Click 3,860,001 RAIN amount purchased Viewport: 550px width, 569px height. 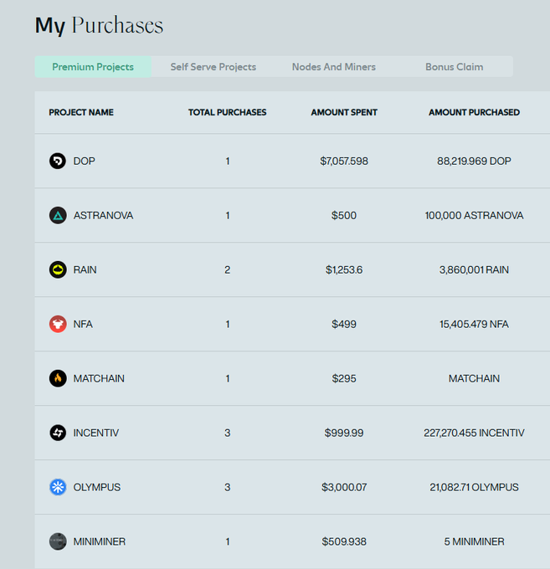pyautogui.click(x=474, y=270)
